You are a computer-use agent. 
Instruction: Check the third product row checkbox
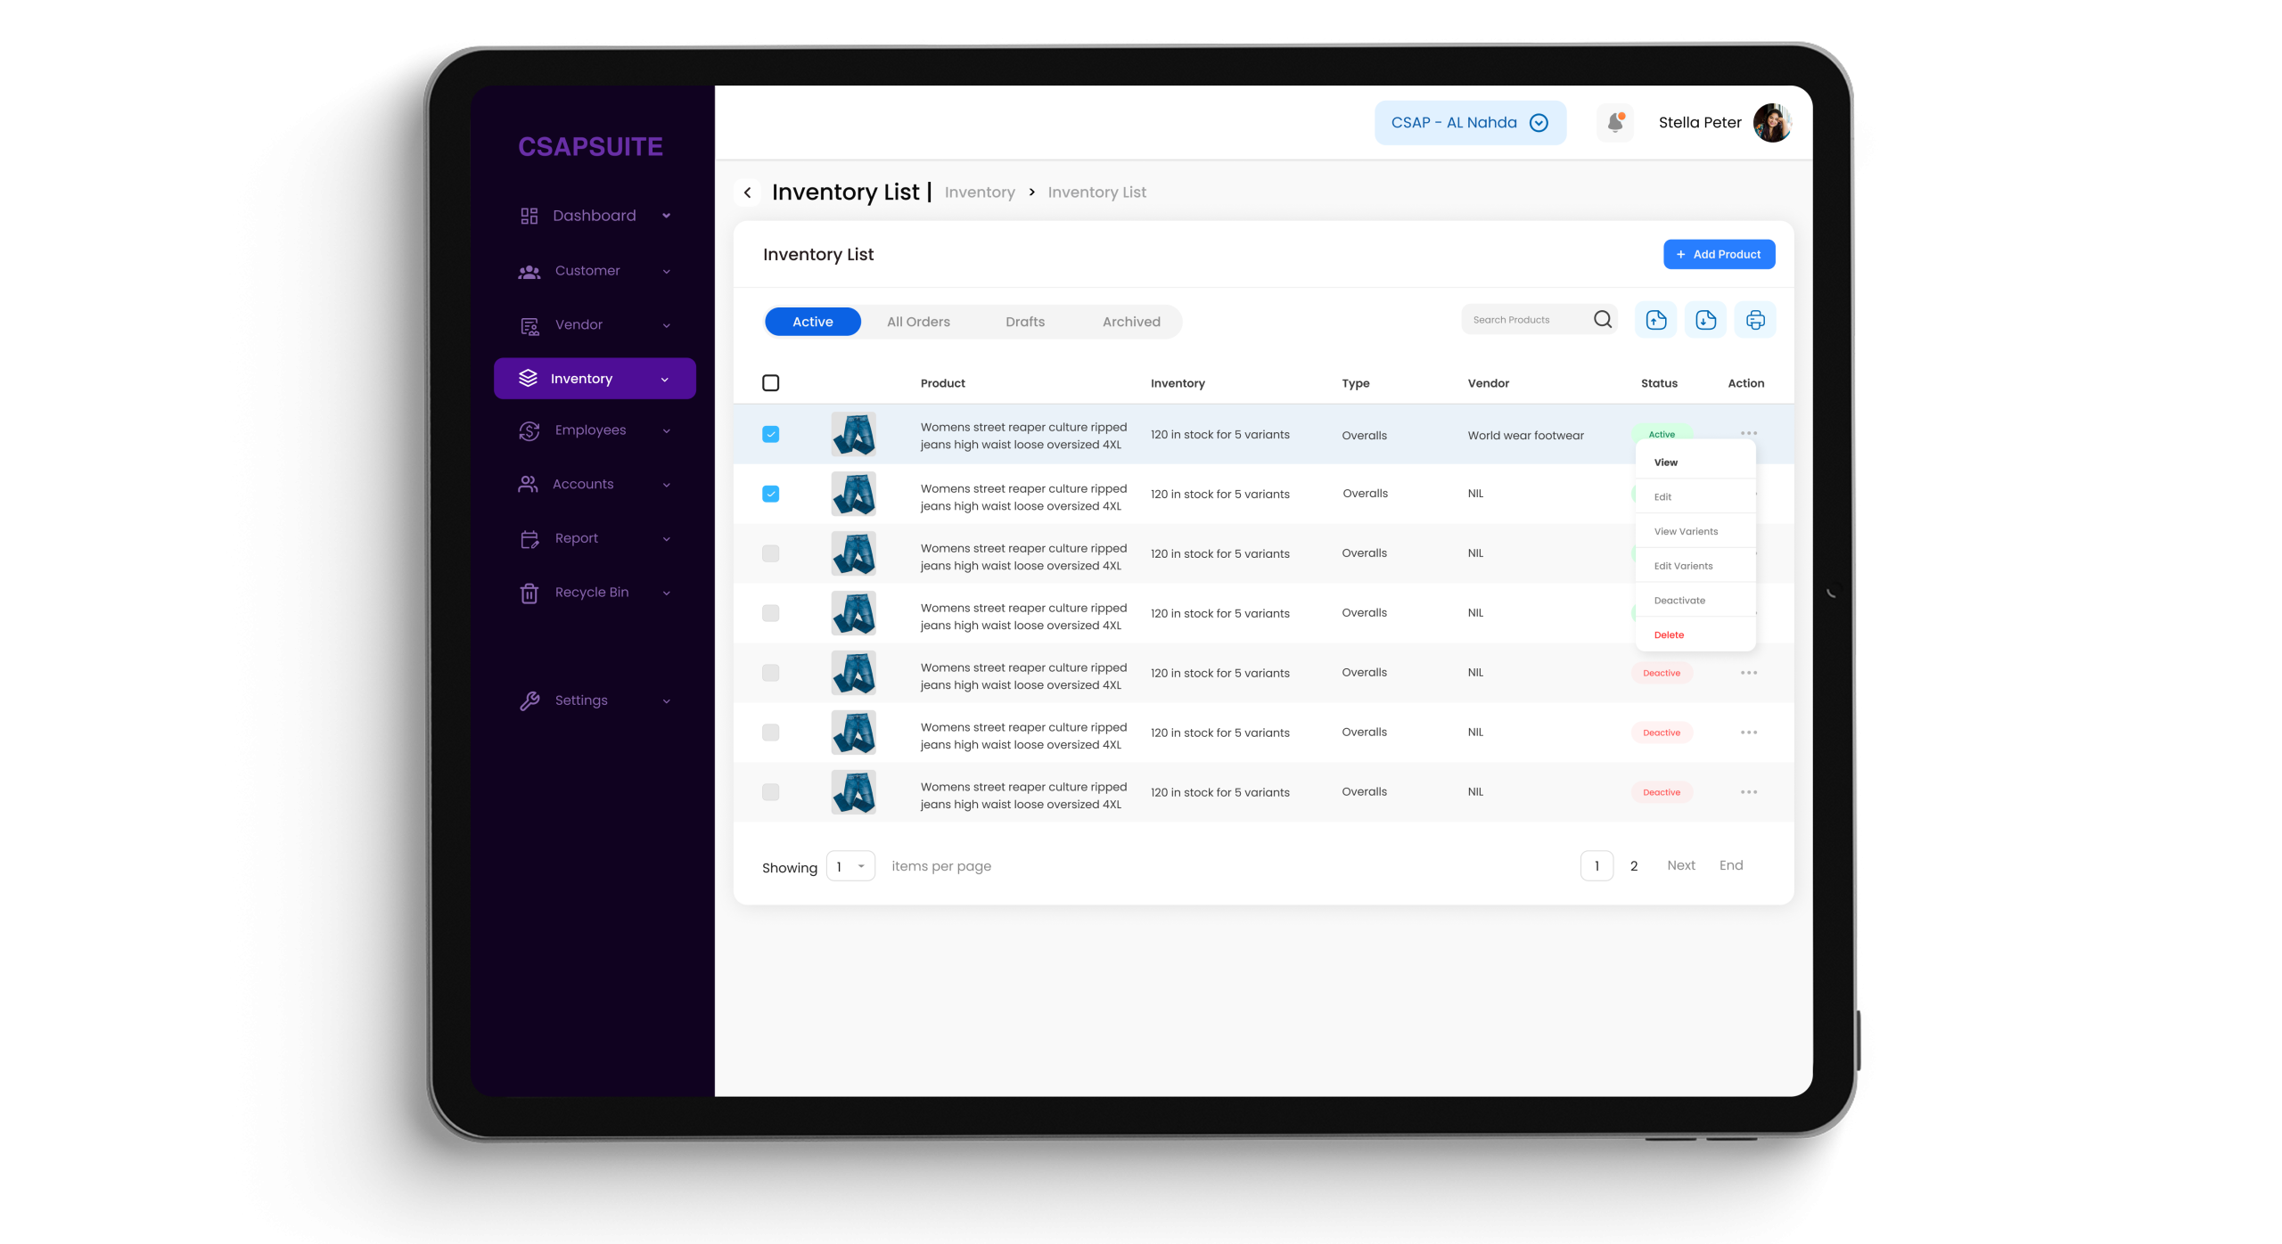[769, 552]
